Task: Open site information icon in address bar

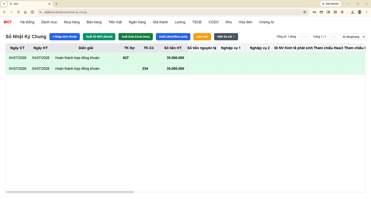Action: point(41,12)
